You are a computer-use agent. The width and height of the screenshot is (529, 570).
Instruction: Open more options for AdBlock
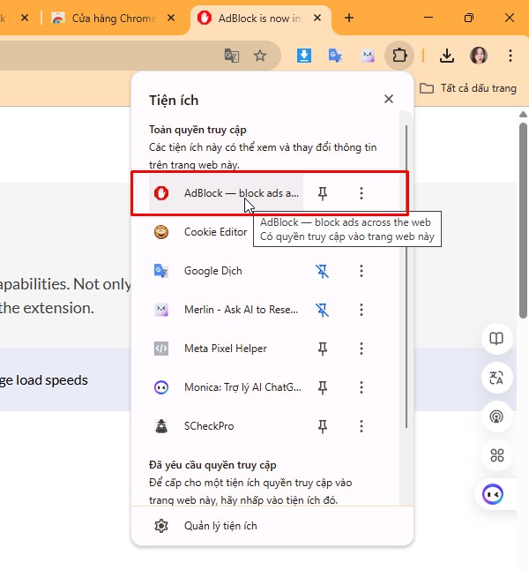[361, 193]
